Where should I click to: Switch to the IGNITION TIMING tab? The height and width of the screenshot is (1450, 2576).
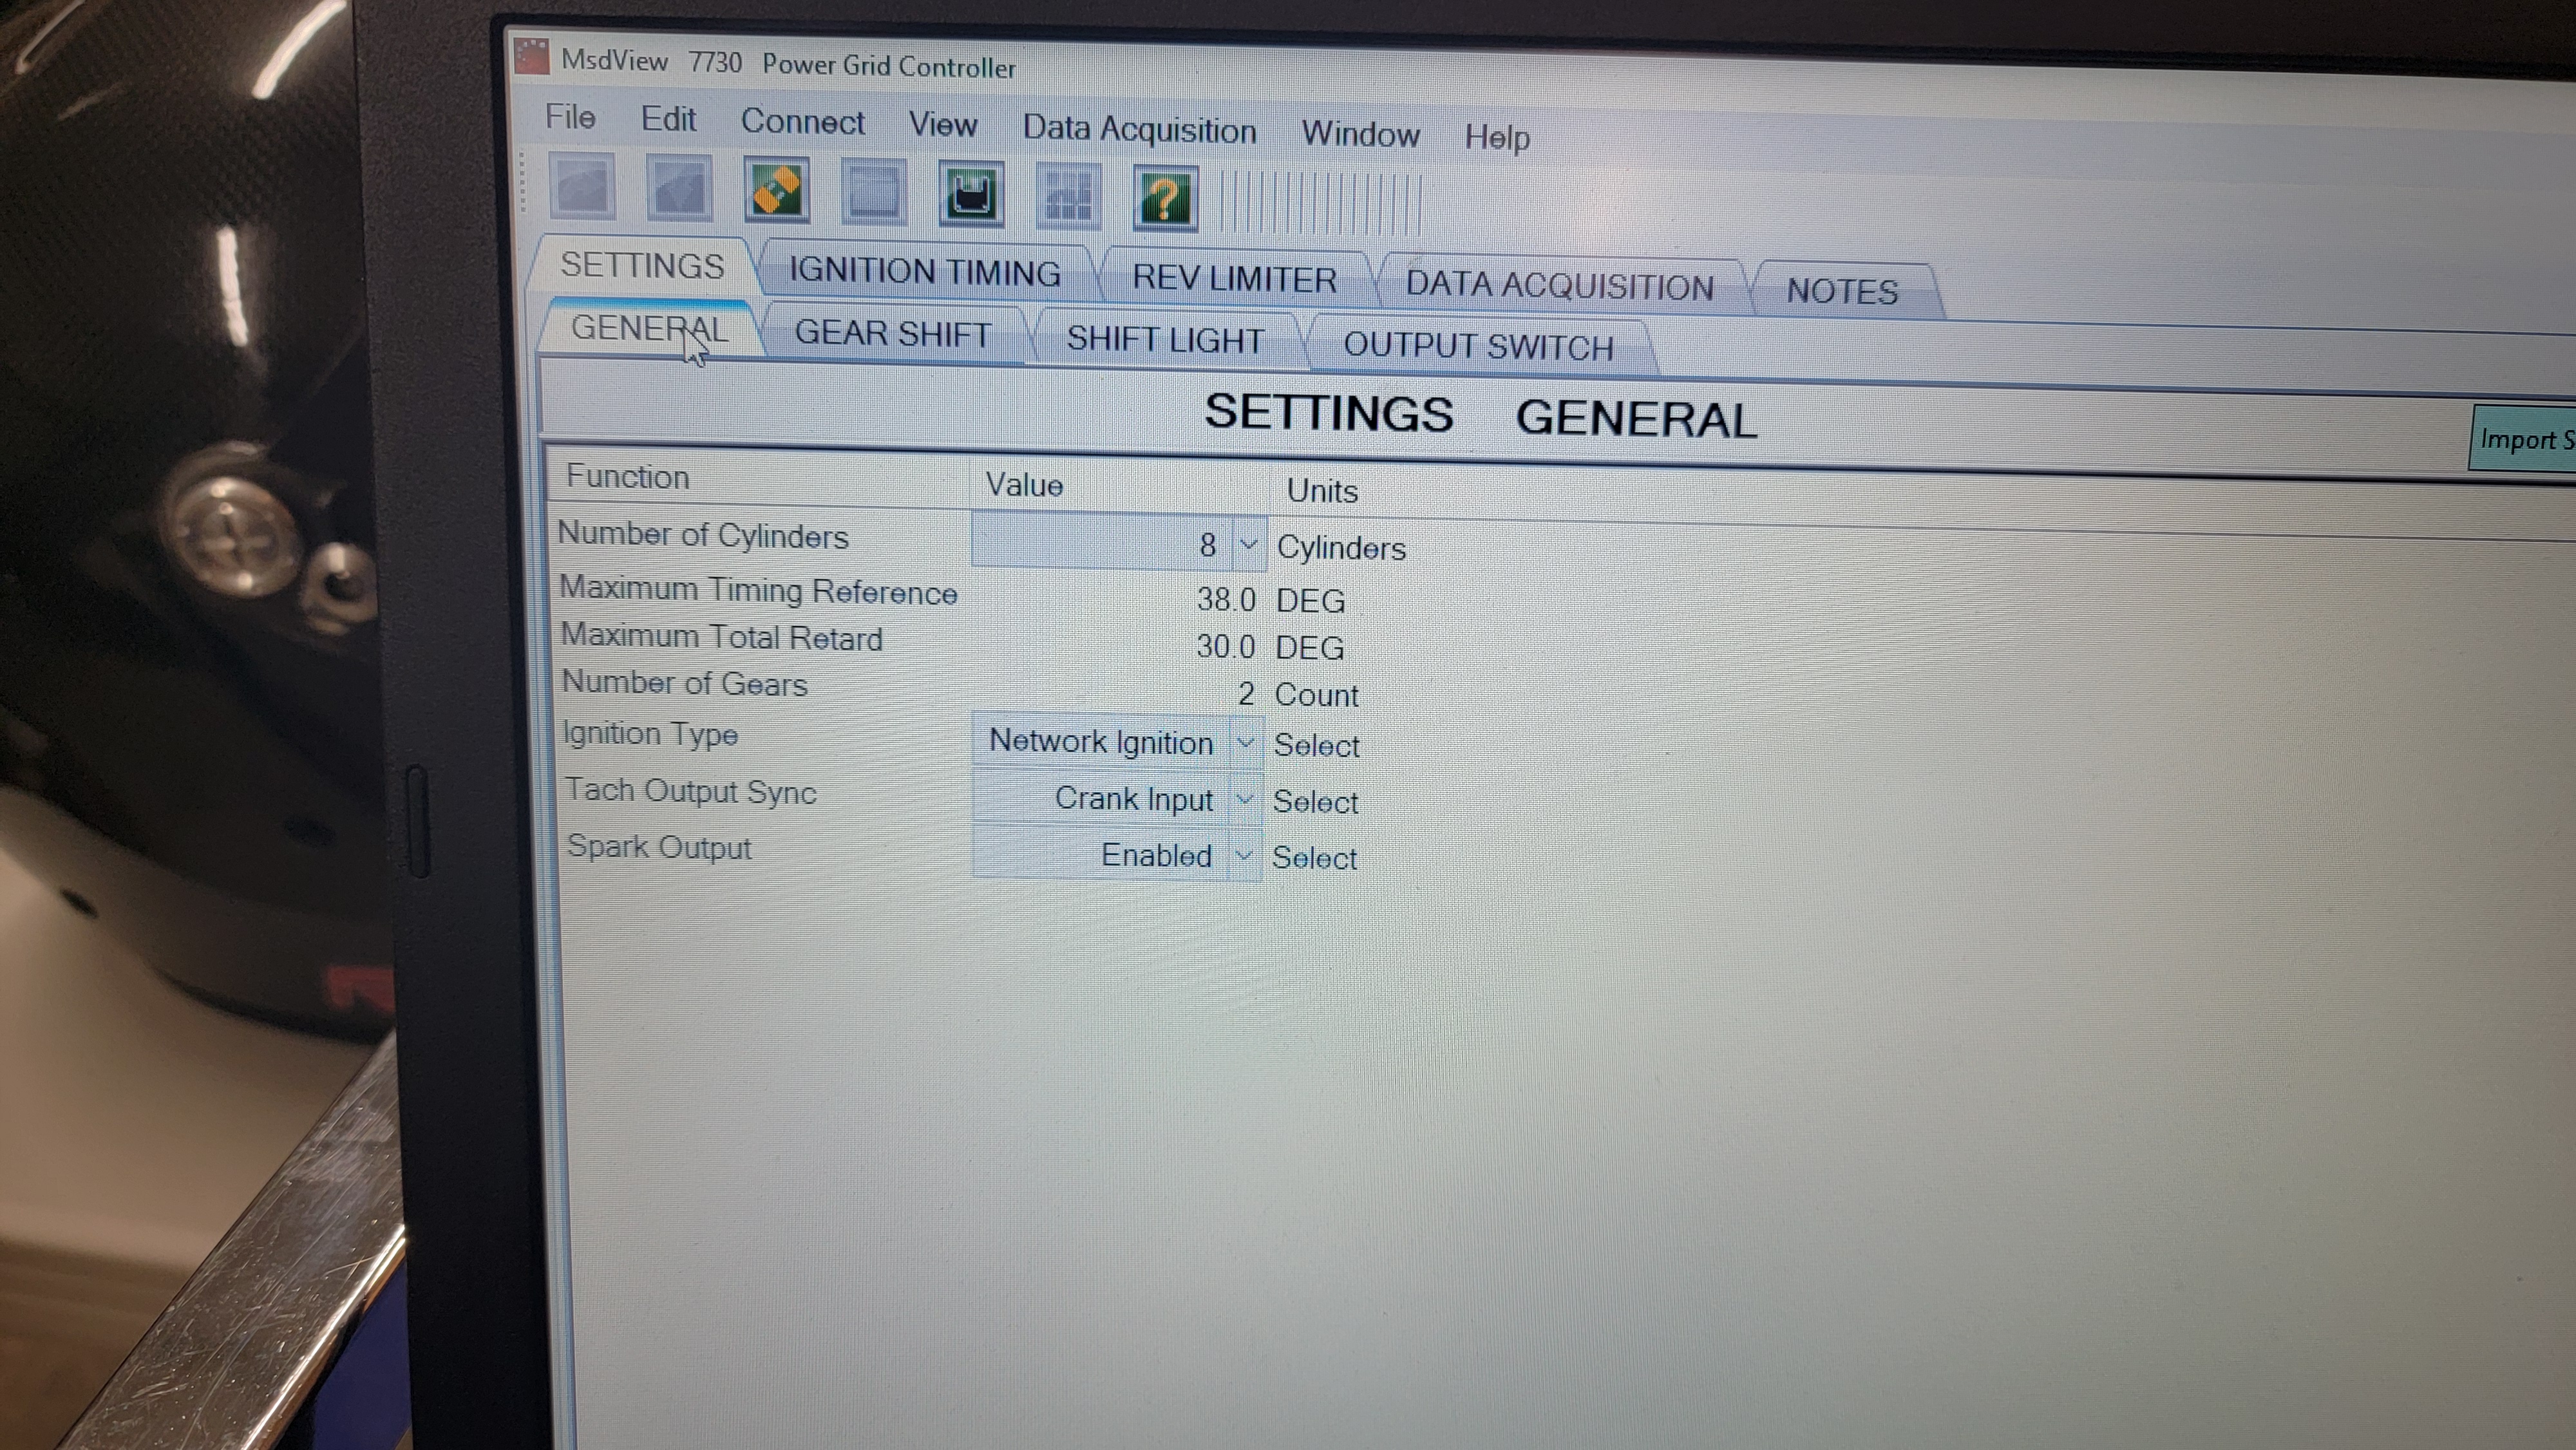pyautogui.click(x=925, y=272)
